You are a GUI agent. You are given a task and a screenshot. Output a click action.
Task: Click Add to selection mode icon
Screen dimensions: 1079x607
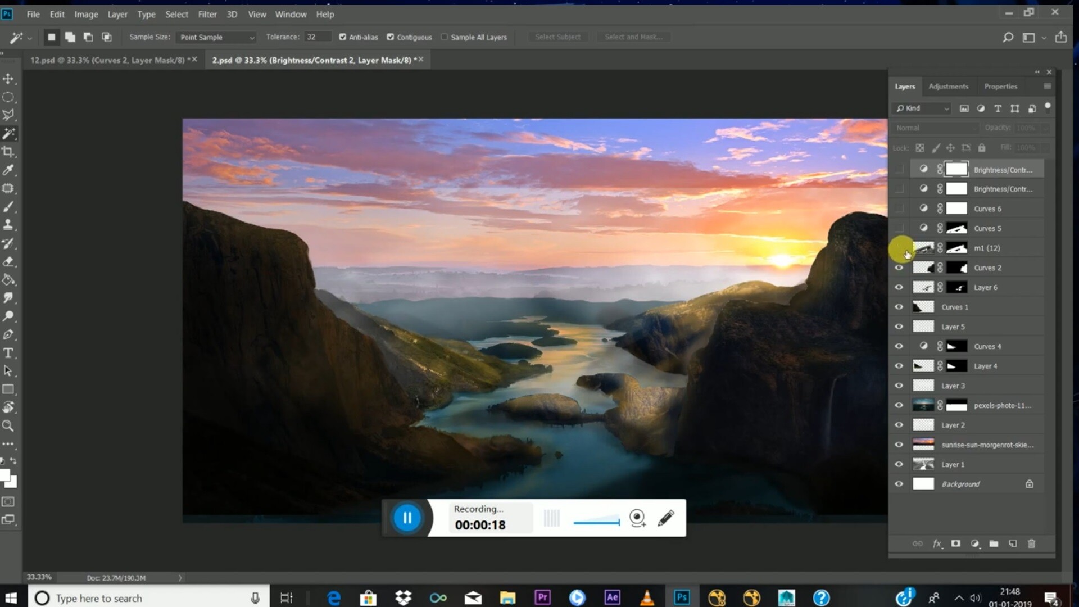70,37
